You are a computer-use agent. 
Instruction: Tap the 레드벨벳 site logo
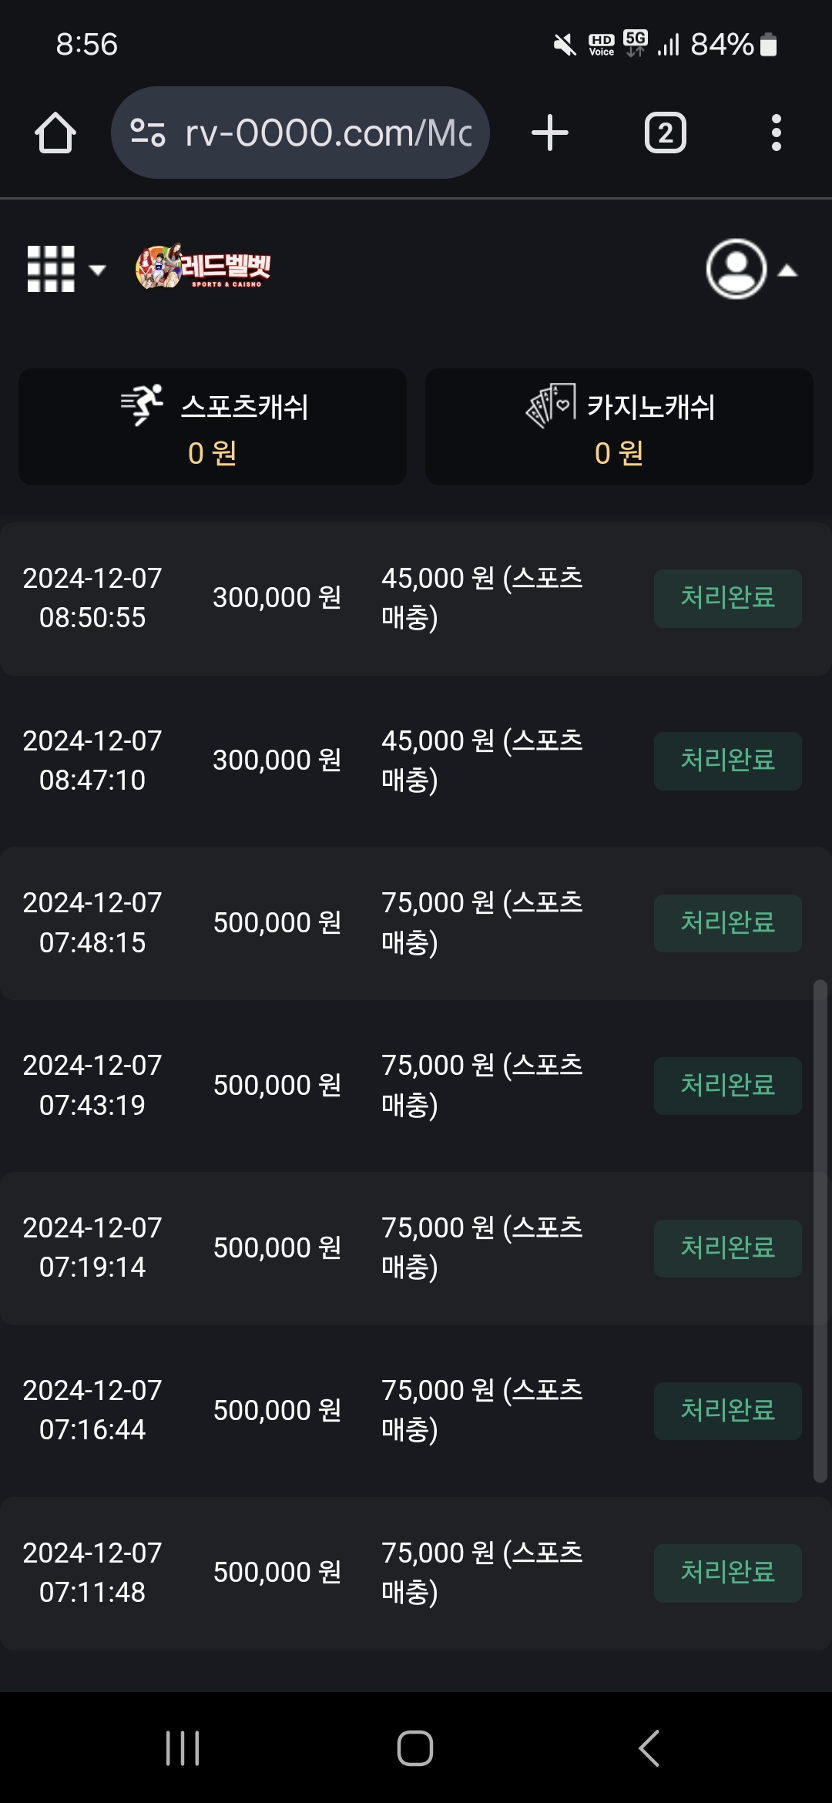(x=203, y=267)
